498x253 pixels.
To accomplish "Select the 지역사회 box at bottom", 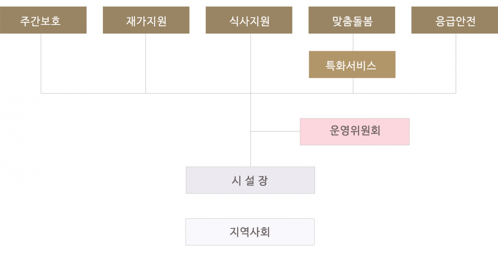I will click(x=250, y=232).
